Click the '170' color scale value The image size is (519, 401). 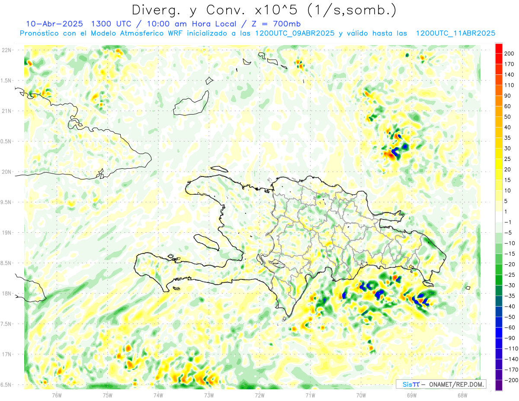[x=510, y=64]
